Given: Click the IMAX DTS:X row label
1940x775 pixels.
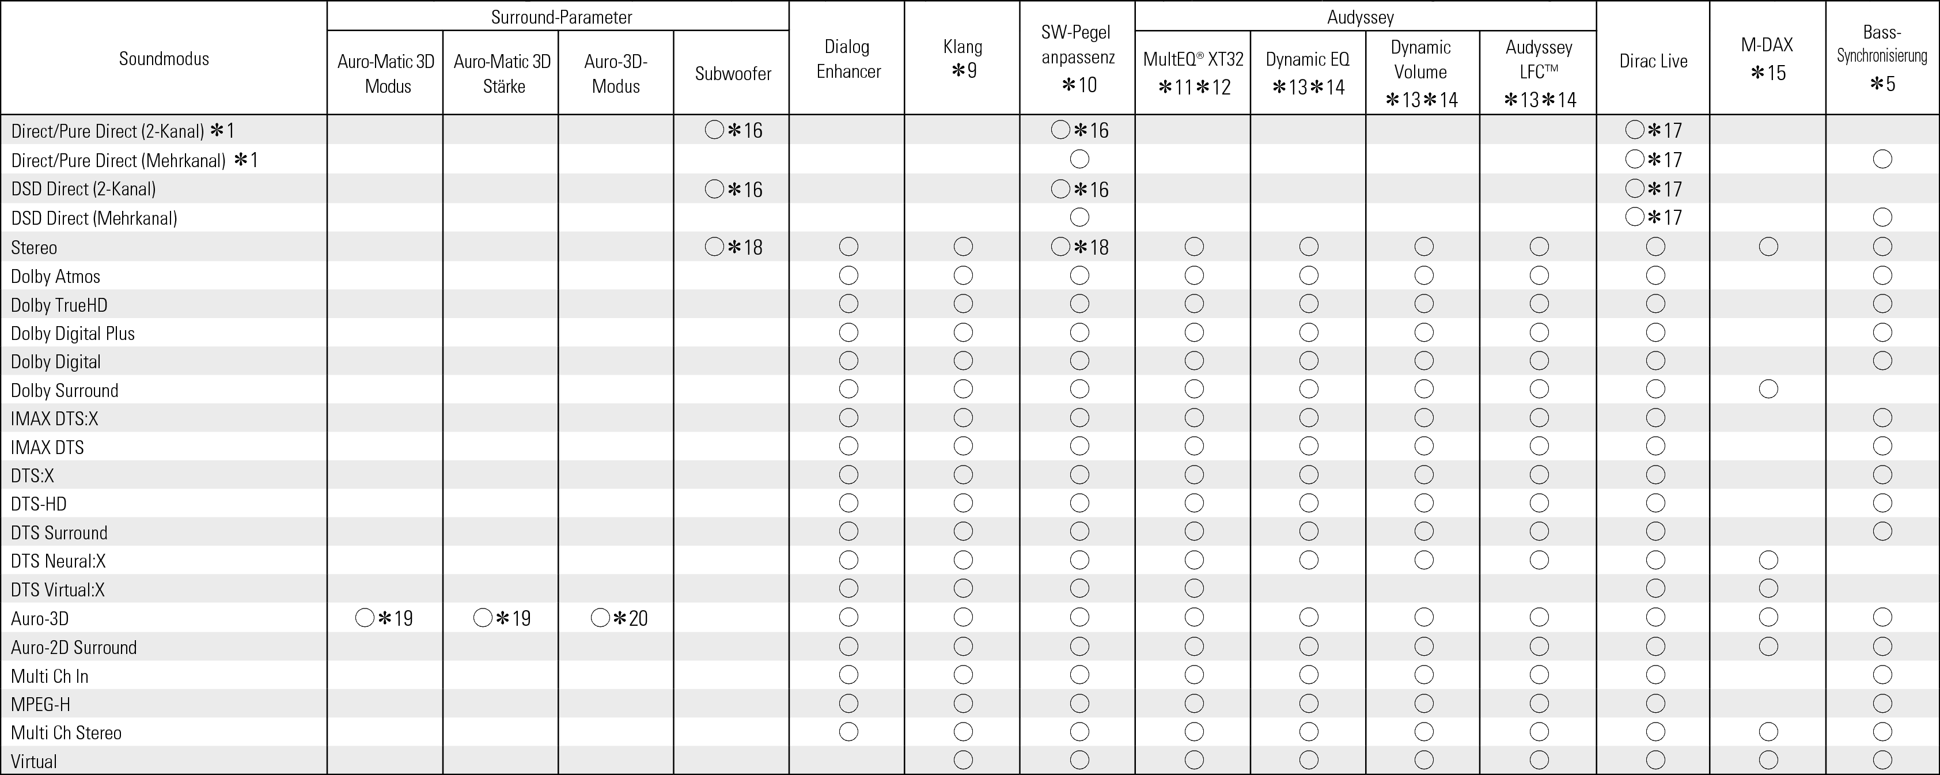Looking at the screenshot, I should click(54, 419).
